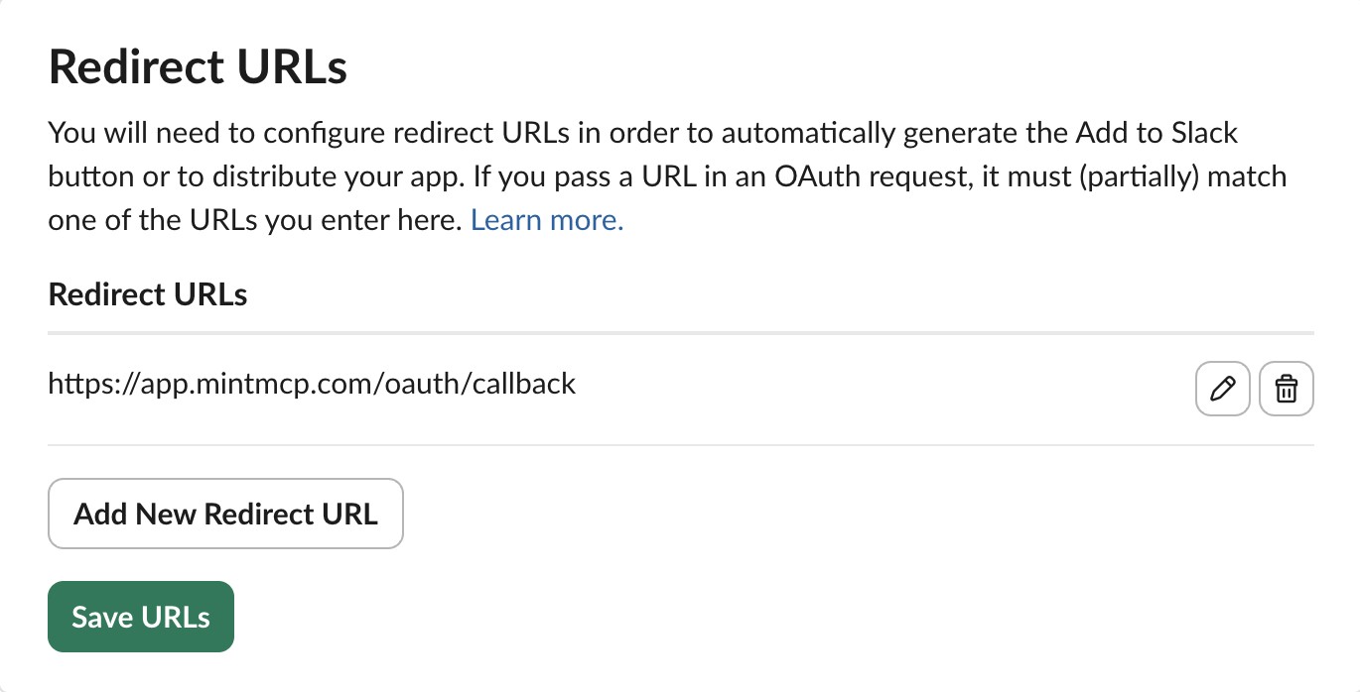Click the "oauth/callback" path in the redirect URL
This screenshot has width=1360, height=692.
click(475, 384)
